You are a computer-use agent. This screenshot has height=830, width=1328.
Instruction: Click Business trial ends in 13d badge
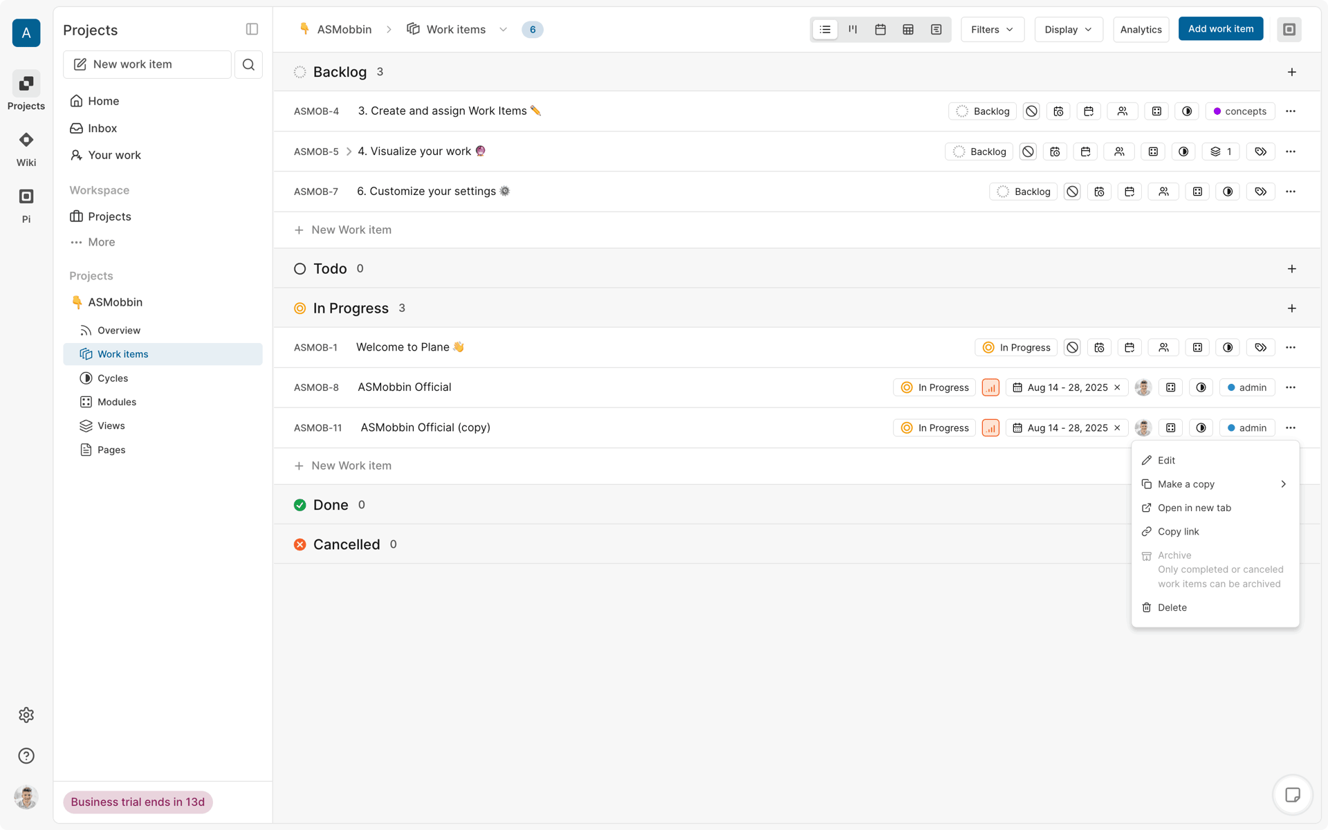[138, 802]
